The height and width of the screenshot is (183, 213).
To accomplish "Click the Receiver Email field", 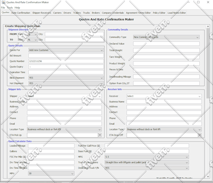I will tap(164, 124).
